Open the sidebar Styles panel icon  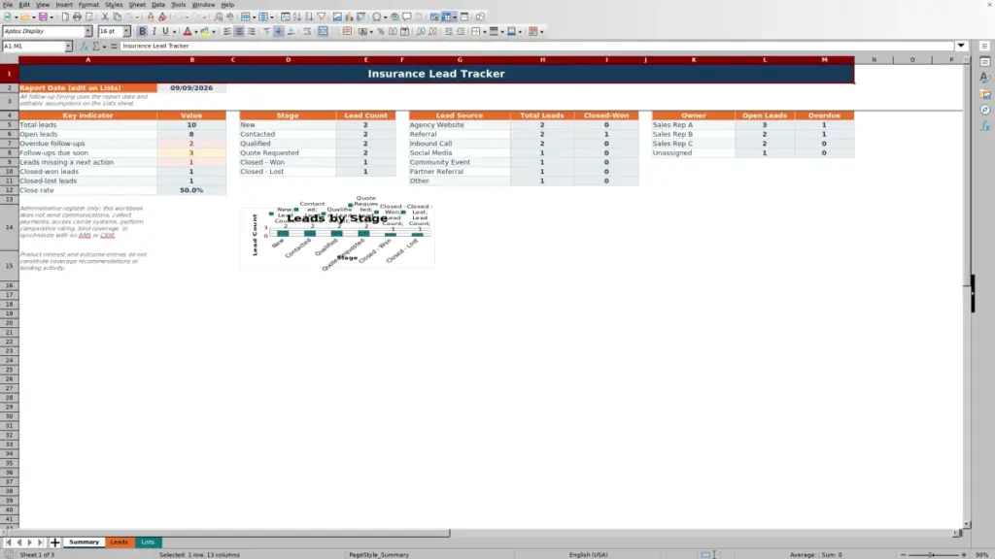pyautogui.click(x=985, y=78)
